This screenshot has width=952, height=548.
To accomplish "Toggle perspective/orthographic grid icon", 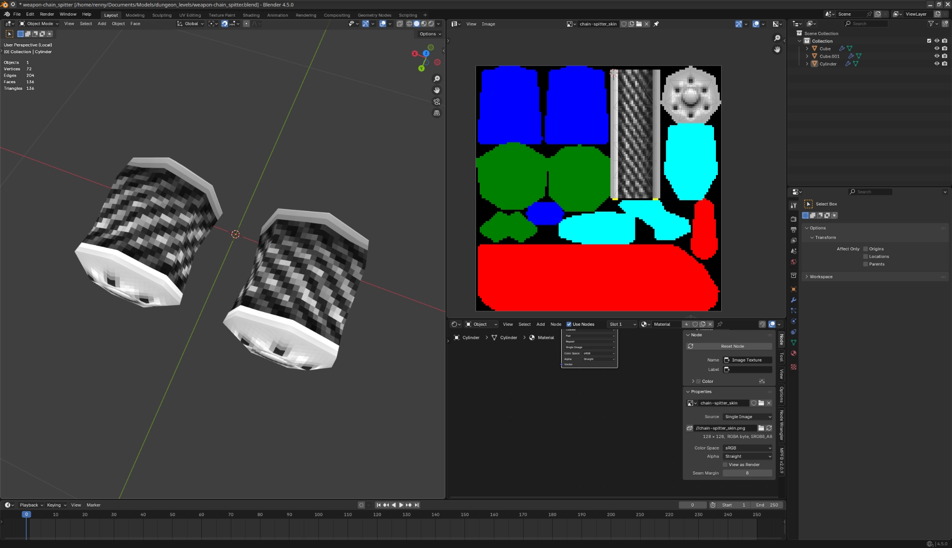I will [x=436, y=113].
